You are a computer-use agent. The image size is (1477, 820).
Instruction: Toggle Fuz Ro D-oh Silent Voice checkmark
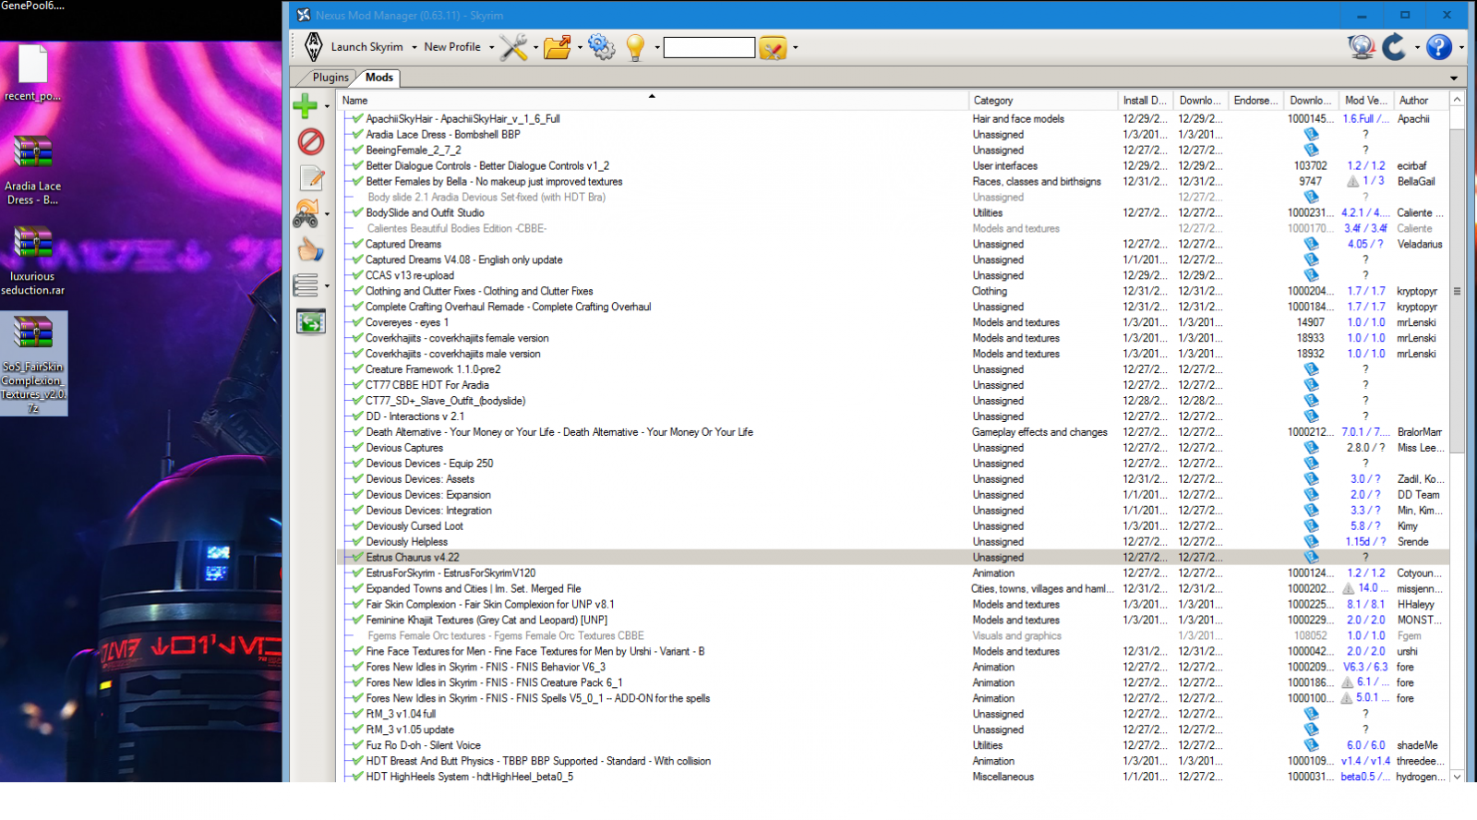[356, 746]
